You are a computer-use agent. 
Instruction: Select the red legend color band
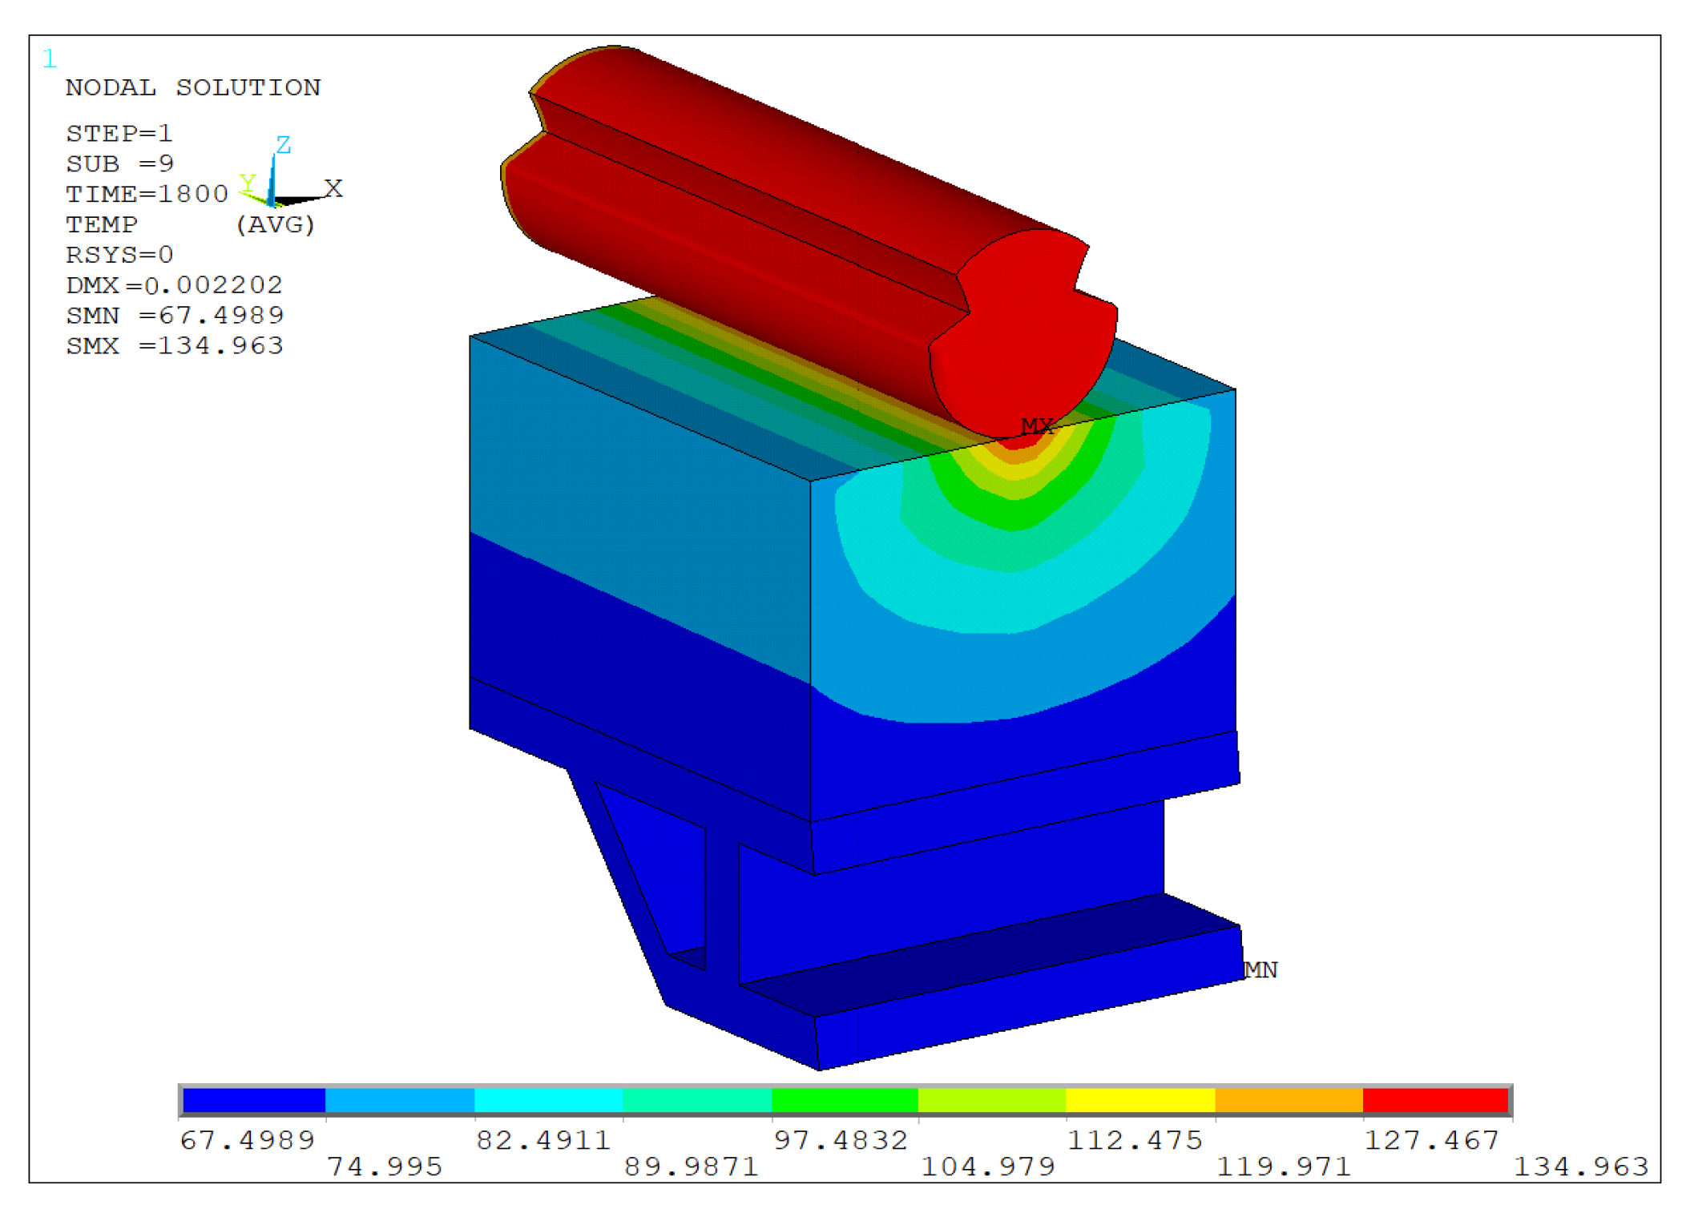click(1434, 1100)
